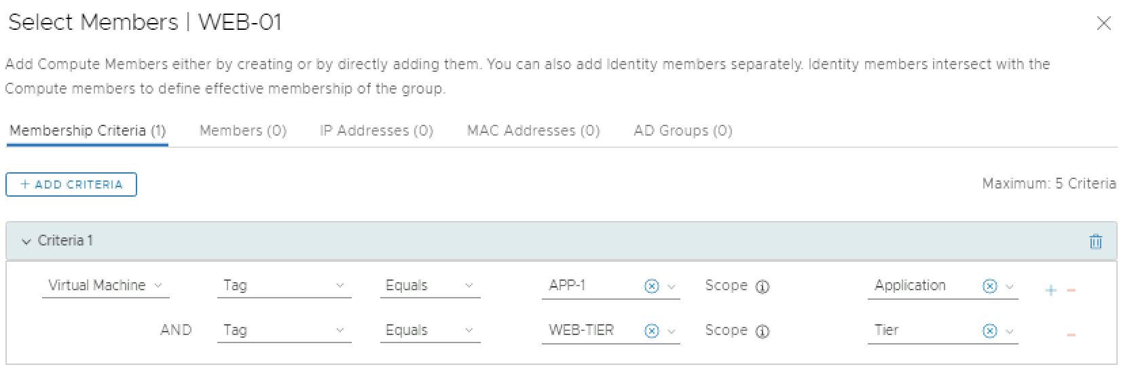Clear the WEB-TIER tag value

coord(651,331)
